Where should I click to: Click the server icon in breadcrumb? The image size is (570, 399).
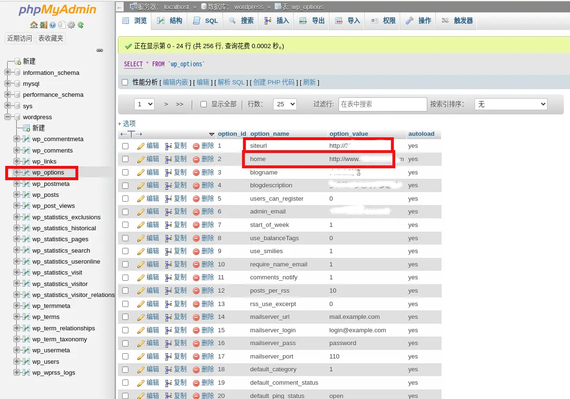[133, 6]
